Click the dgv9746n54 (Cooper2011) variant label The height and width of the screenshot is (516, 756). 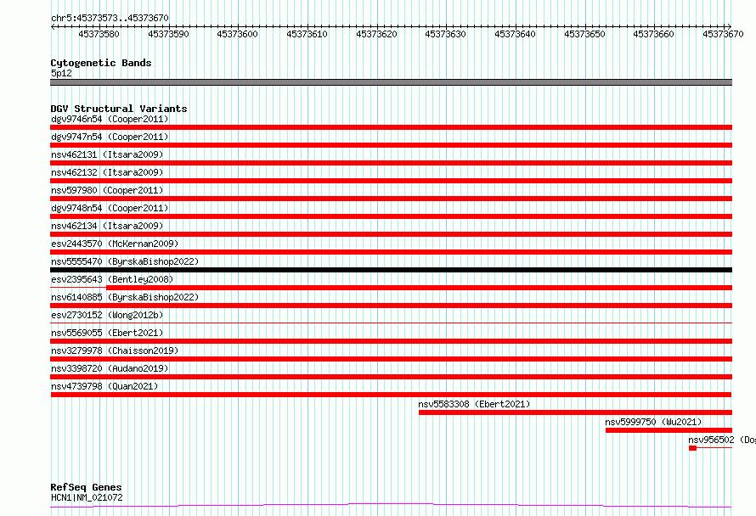pos(110,119)
